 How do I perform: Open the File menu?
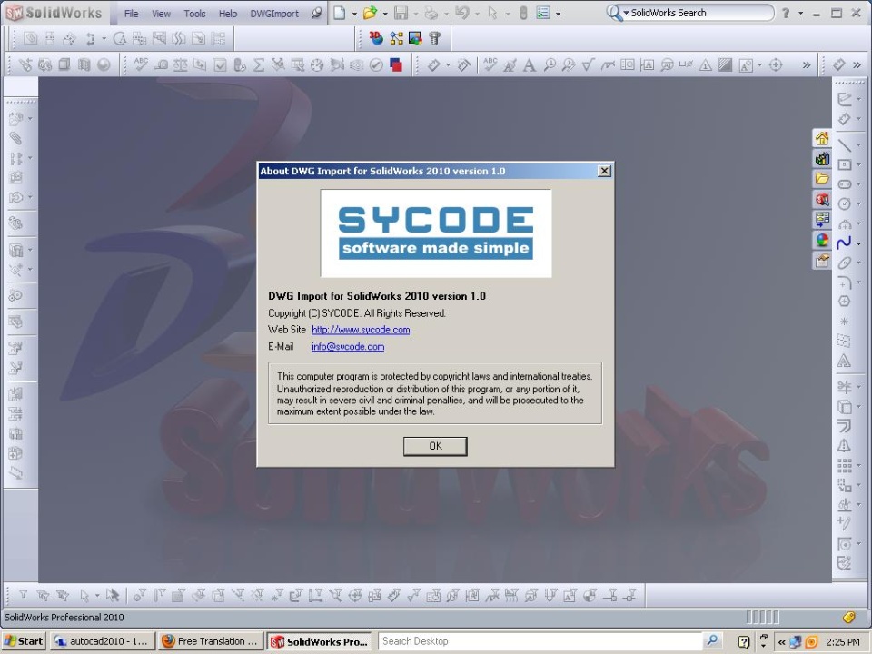(131, 14)
